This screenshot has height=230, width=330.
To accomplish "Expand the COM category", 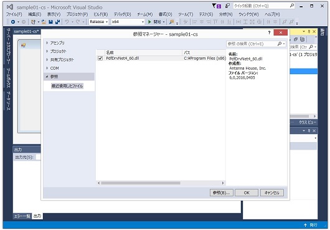I will (x=47, y=68).
